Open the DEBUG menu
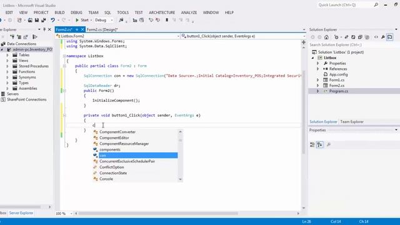The height and width of the screenshot is (225, 400). (x=76, y=12)
